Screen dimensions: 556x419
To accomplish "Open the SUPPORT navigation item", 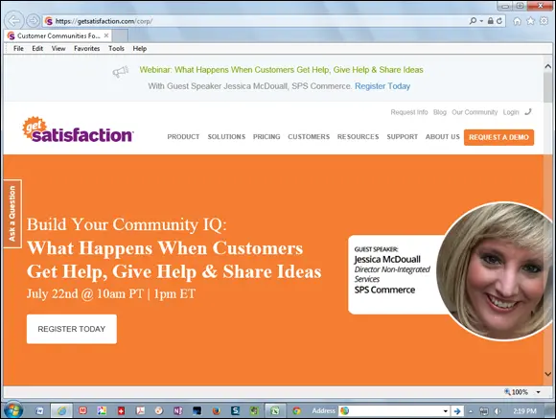I will tap(403, 137).
